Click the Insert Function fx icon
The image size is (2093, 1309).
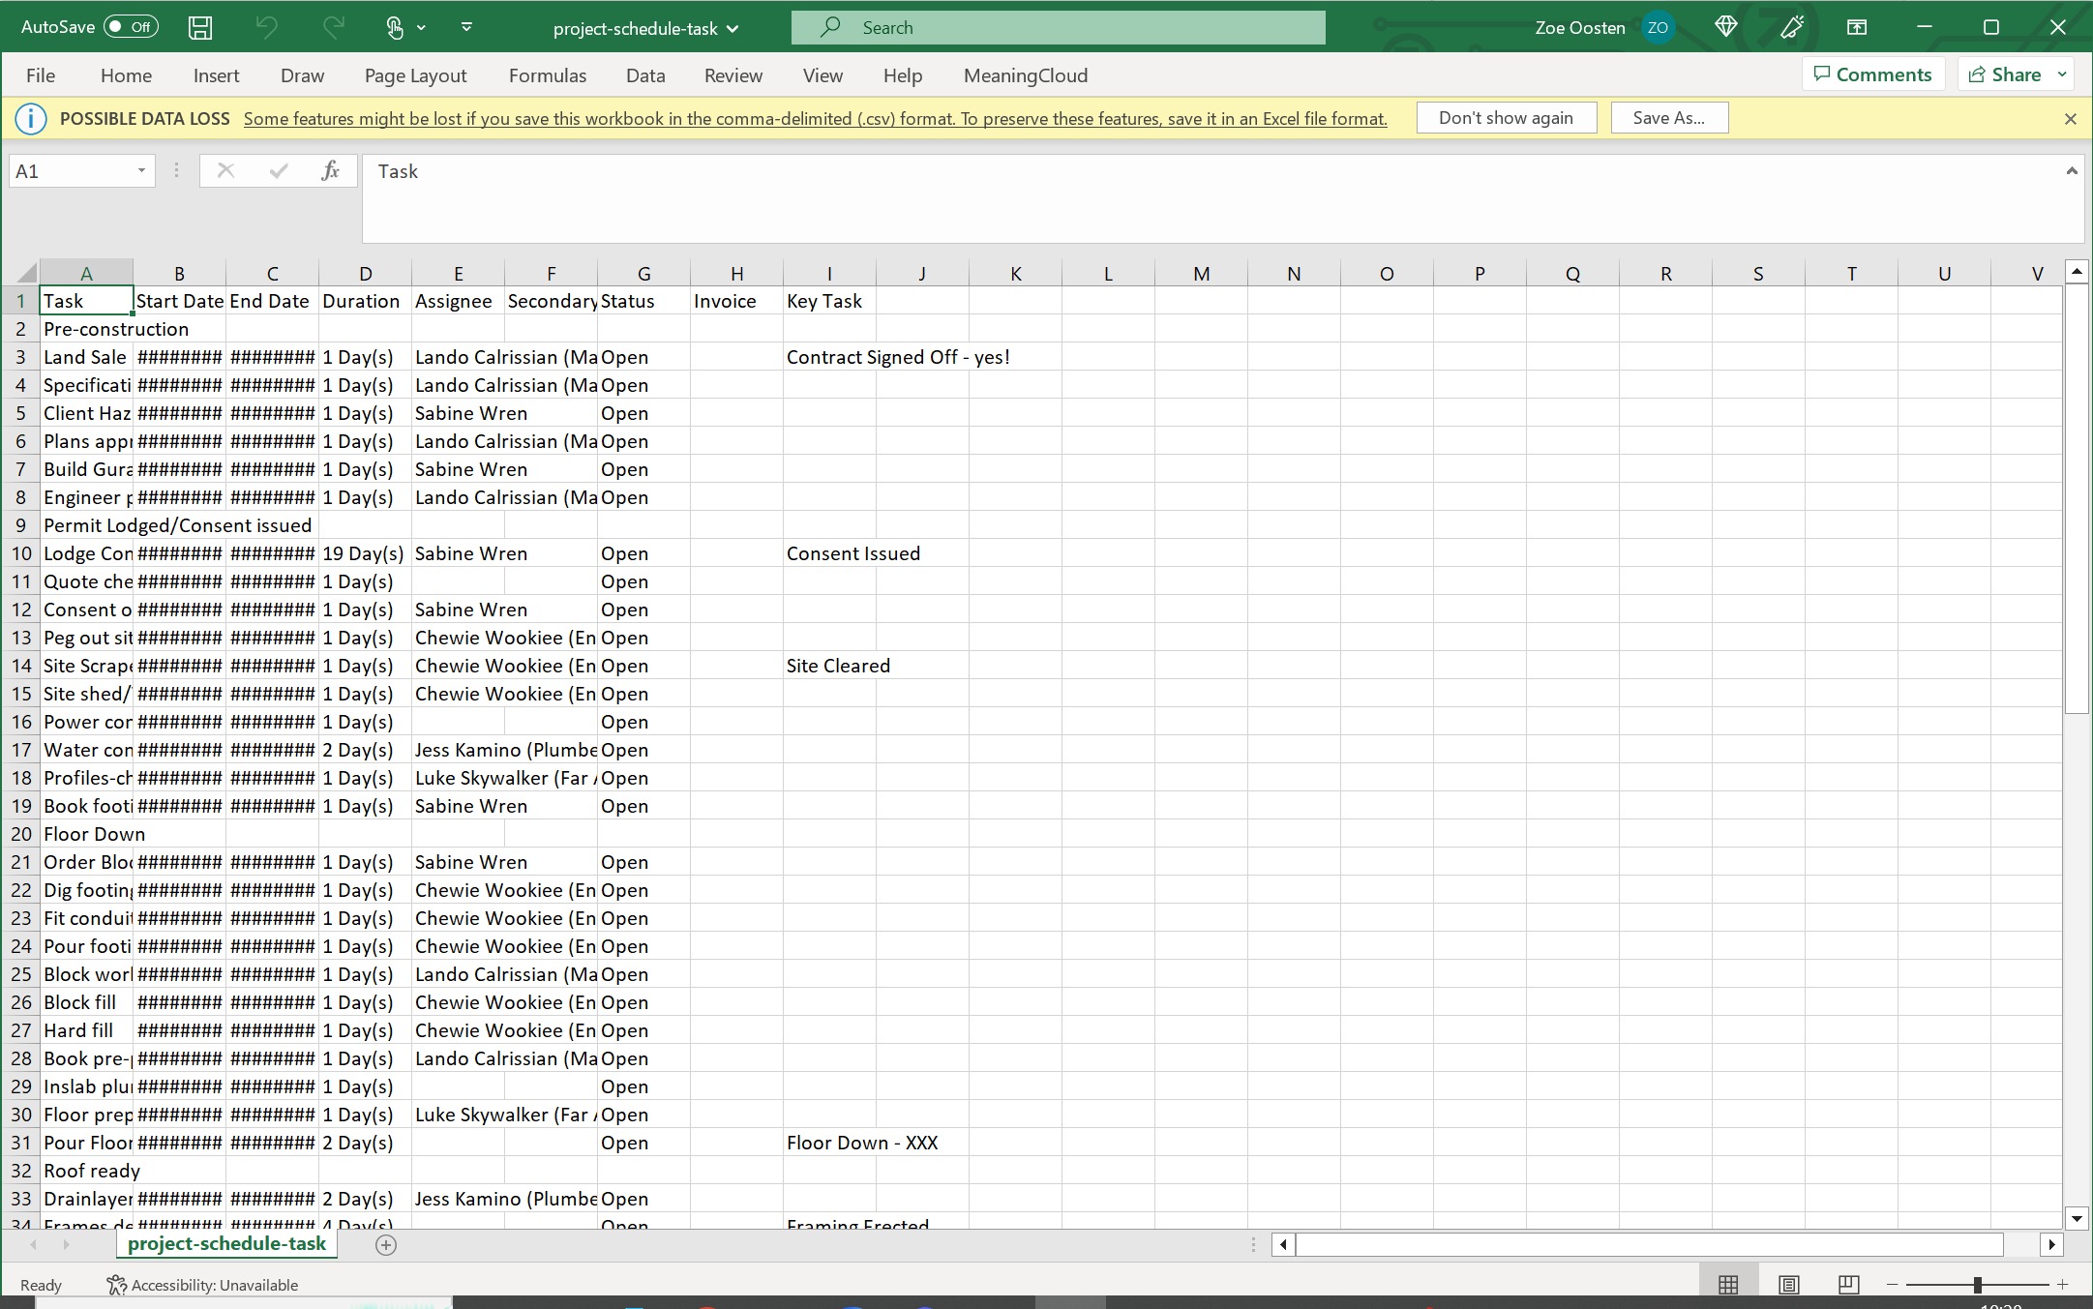tap(330, 171)
